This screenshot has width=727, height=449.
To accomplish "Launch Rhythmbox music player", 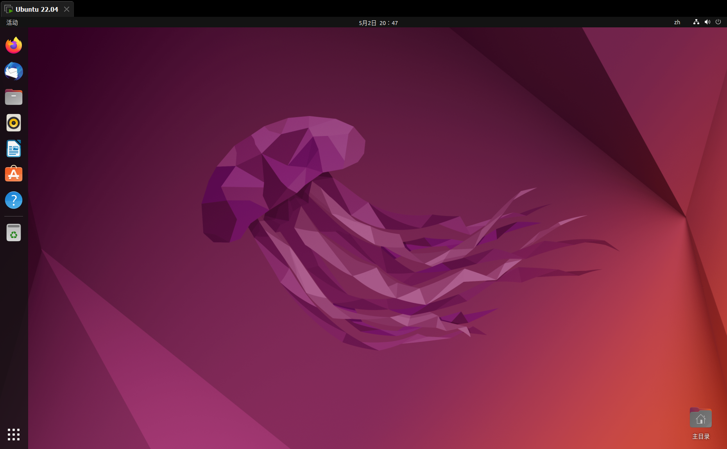I will (x=14, y=123).
